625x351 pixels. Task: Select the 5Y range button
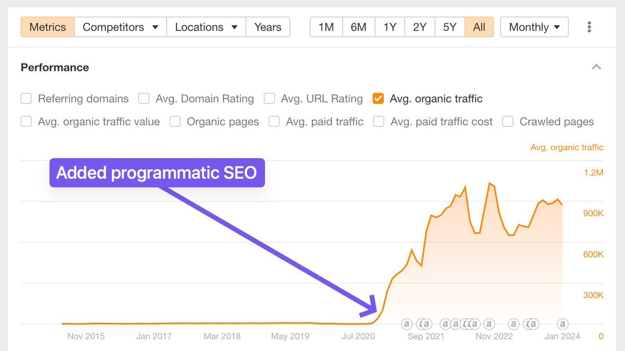[449, 27]
